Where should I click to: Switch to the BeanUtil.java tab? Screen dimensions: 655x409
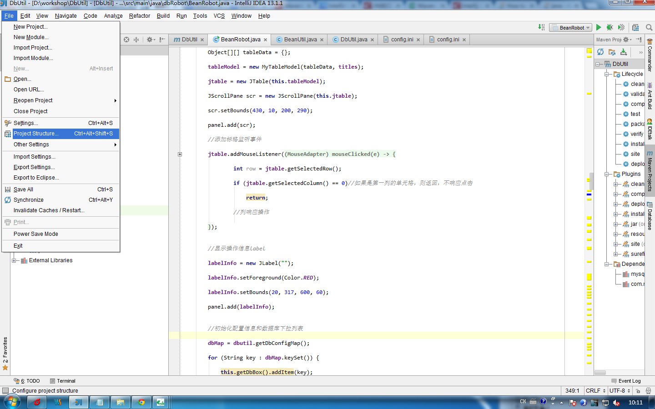click(300, 40)
